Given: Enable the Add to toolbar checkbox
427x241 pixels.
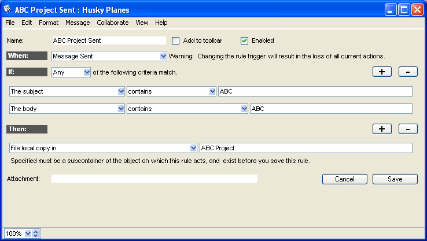Looking at the screenshot, I should point(176,40).
